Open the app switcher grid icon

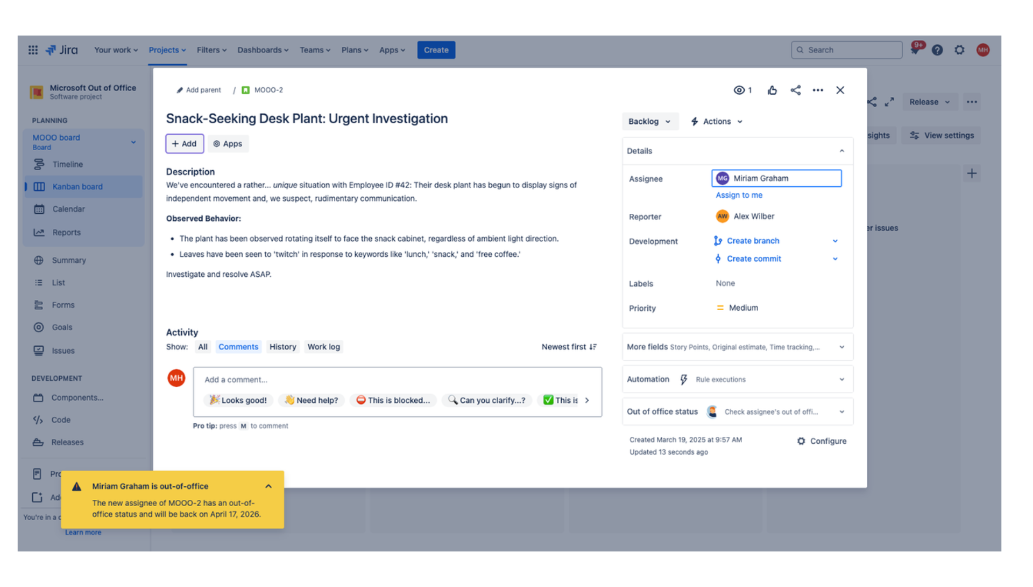click(x=33, y=50)
